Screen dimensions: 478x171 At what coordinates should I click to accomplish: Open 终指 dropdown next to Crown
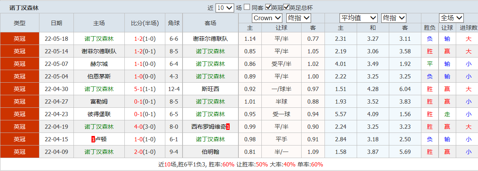coord(299,18)
